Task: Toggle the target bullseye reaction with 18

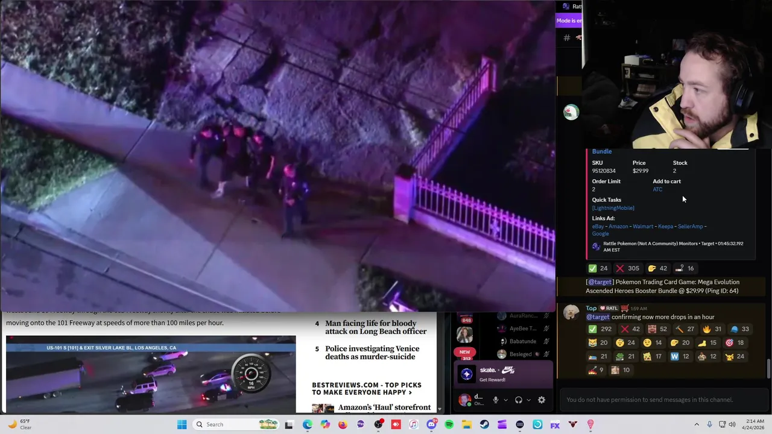Action: pos(735,342)
